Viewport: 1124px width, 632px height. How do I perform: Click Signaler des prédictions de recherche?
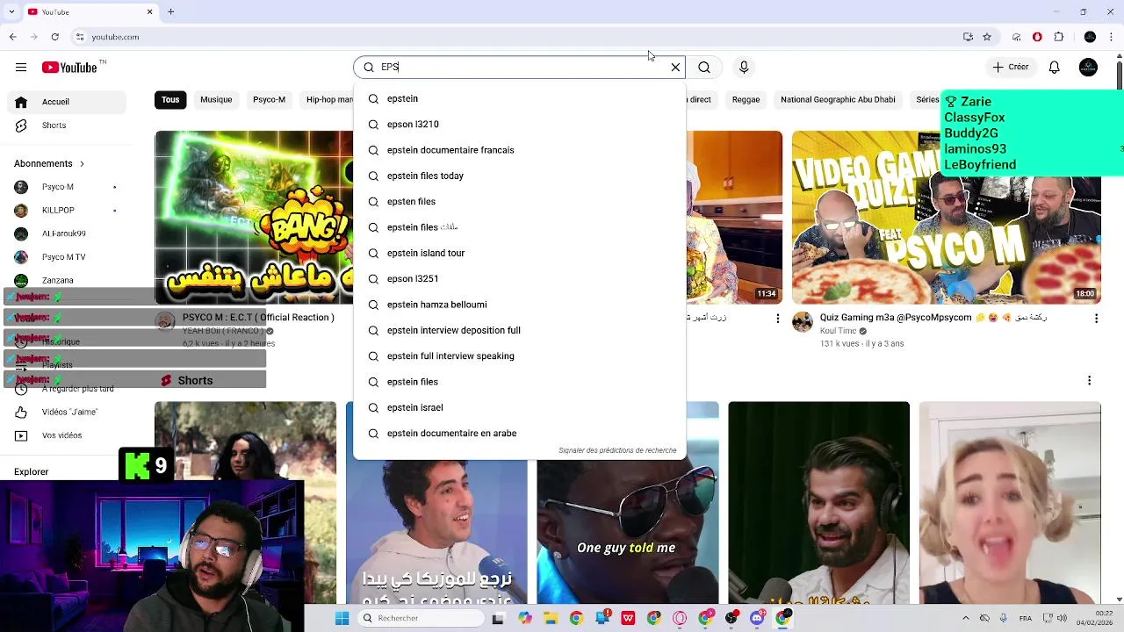[617, 450]
